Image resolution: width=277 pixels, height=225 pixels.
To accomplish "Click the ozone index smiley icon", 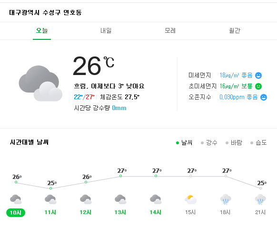I will pos(264,97).
